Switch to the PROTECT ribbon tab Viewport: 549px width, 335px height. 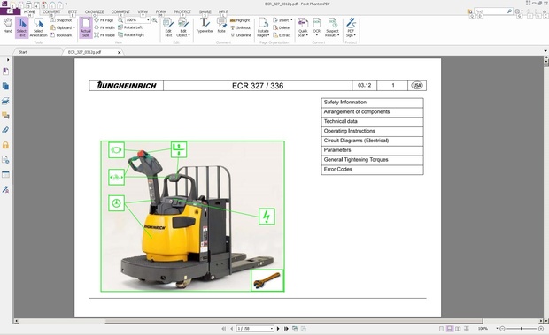click(182, 11)
